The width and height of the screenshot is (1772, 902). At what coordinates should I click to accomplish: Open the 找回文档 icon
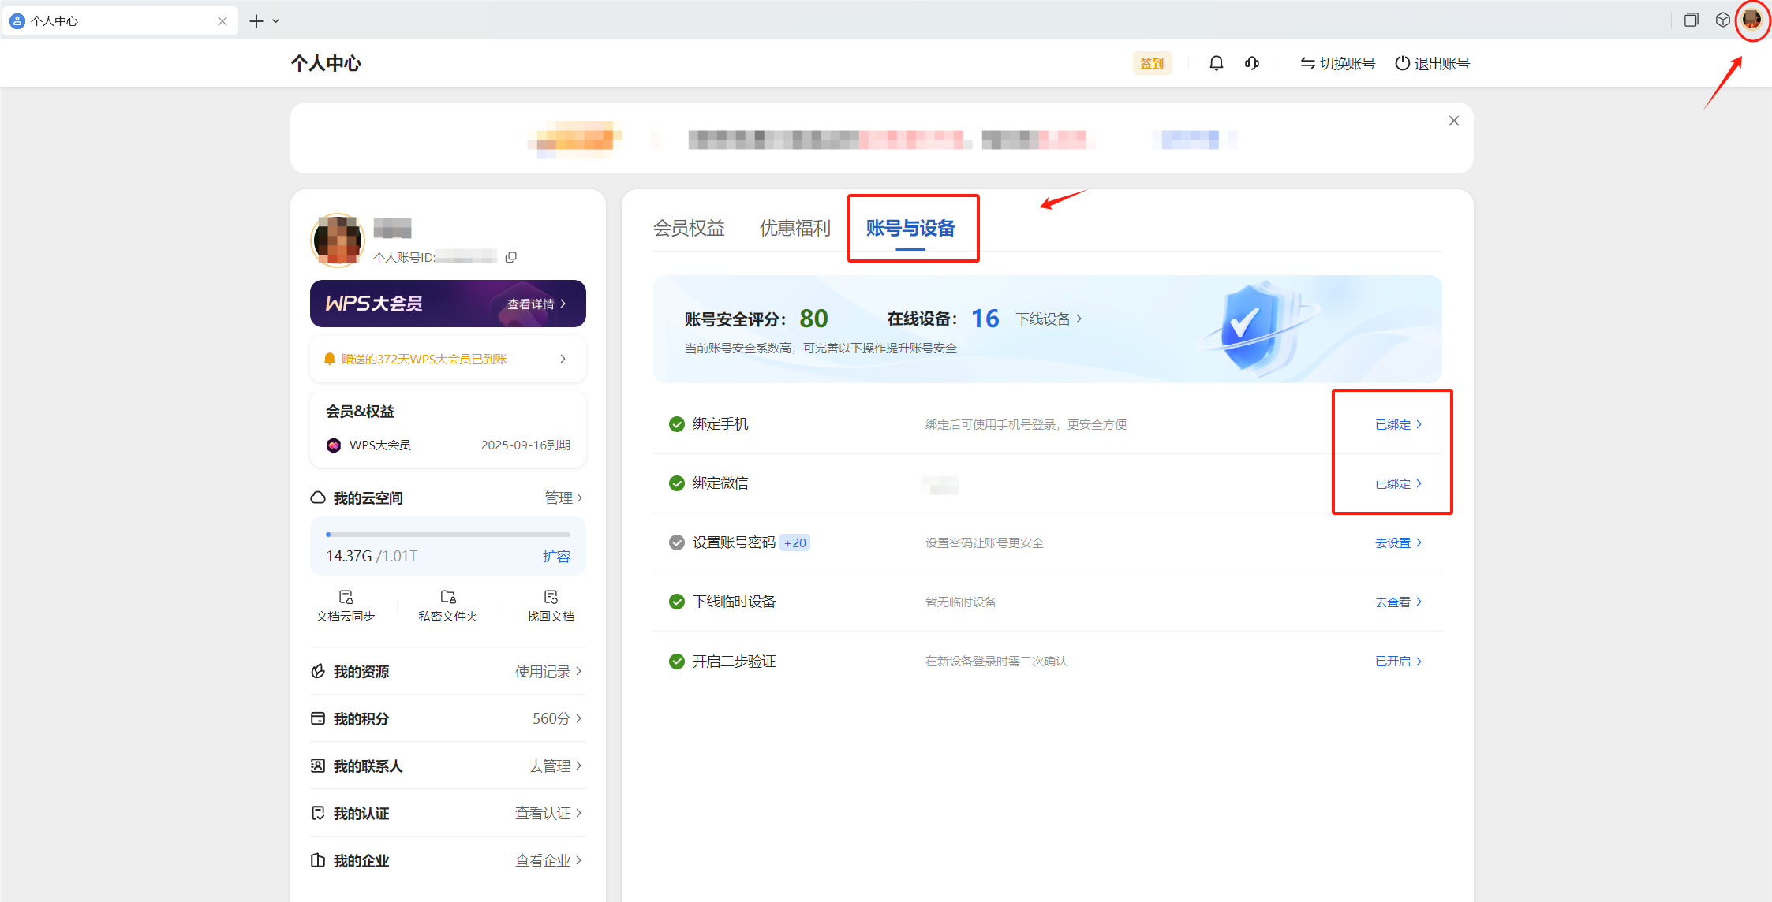(551, 597)
